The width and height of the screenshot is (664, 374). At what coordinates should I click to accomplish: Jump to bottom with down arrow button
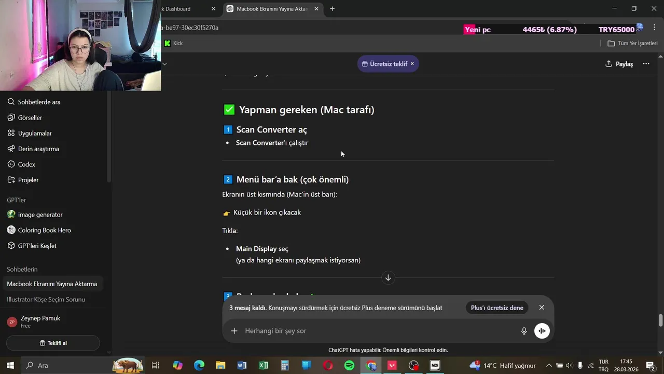point(388,278)
